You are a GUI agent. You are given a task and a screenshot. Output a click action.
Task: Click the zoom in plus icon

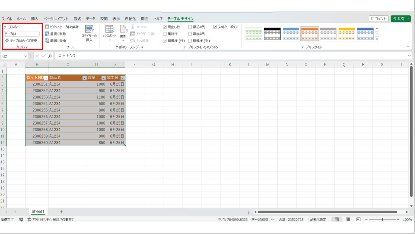coord(398,220)
